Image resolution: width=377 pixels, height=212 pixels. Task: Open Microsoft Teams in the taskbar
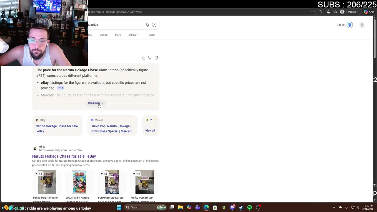coord(198,207)
